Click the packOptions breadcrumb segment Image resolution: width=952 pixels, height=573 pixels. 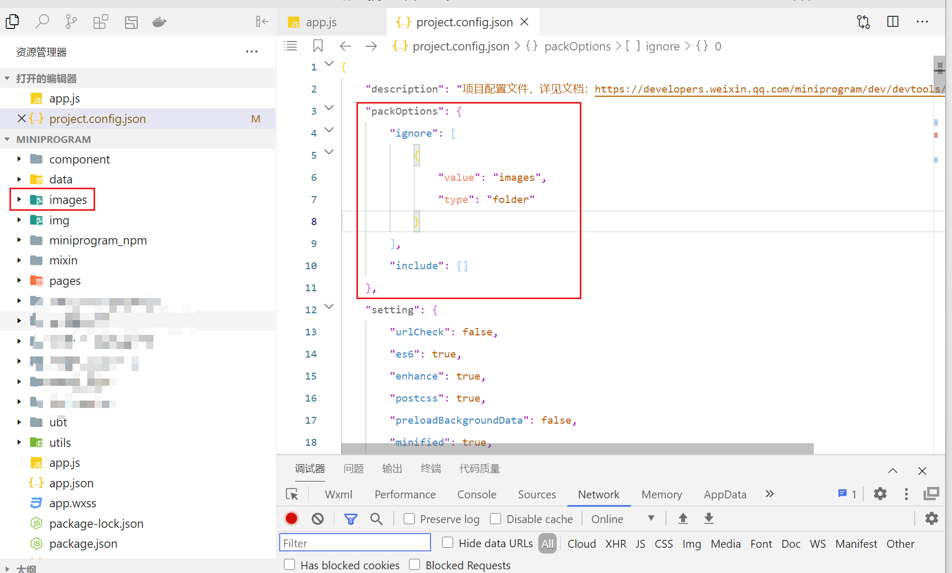(x=577, y=46)
